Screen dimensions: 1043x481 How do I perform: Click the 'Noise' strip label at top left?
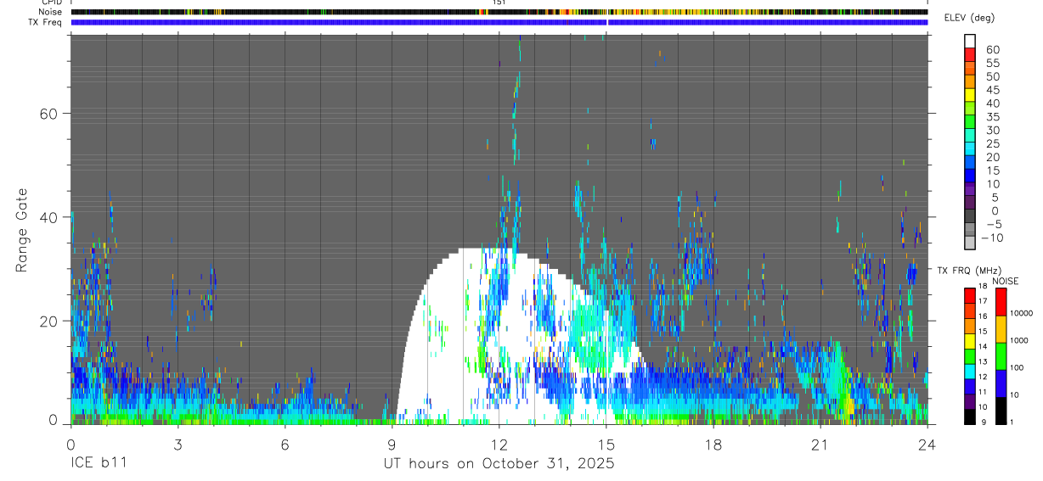pos(50,12)
